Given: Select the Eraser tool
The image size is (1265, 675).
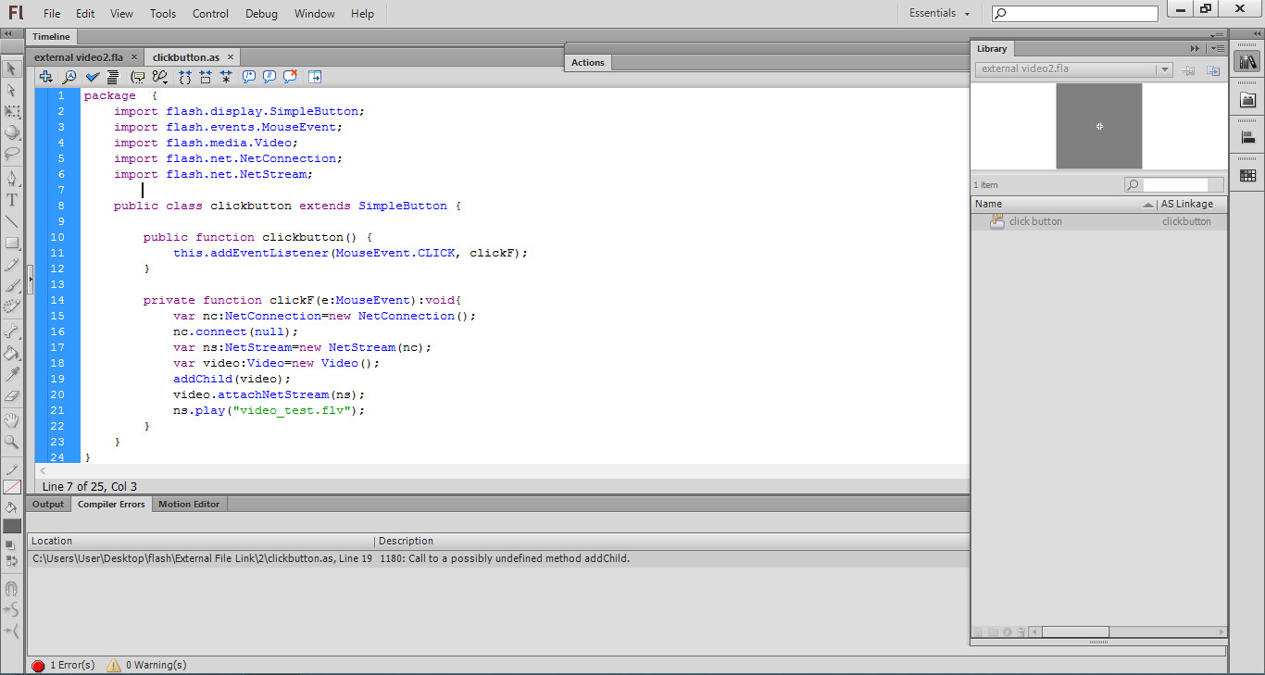Looking at the screenshot, I should [x=12, y=395].
